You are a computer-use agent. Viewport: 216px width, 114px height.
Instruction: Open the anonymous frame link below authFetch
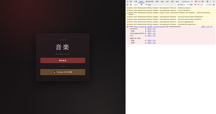click(151, 31)
